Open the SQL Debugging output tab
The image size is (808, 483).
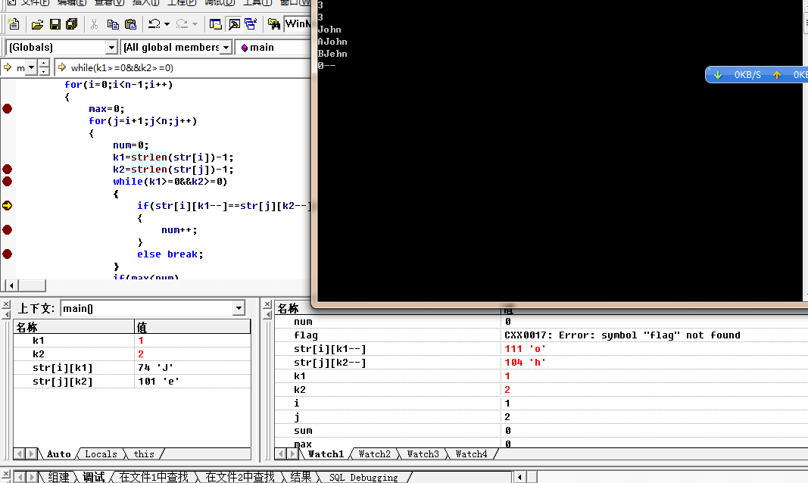pos(363,478)
